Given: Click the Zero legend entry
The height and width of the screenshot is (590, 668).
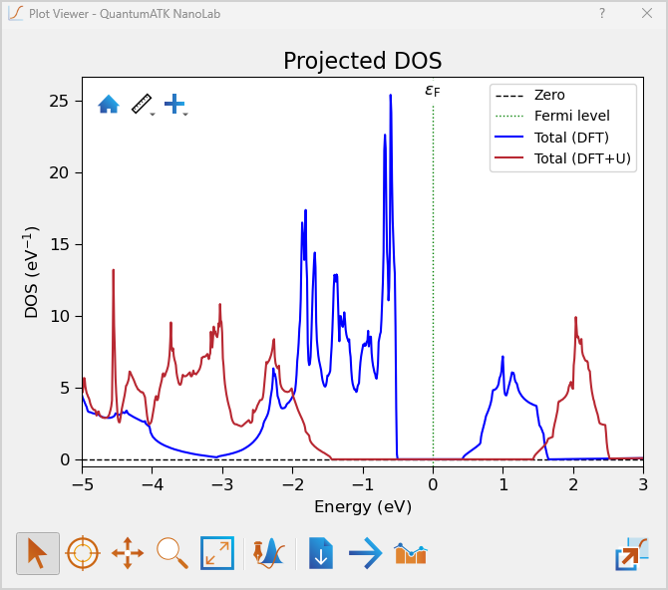Looking at the screenshot, I should point(549,96).
